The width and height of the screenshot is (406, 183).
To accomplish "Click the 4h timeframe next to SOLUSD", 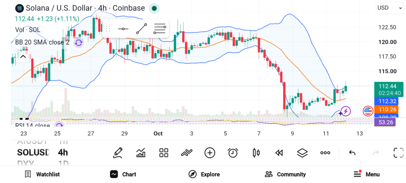I will [63, 152].
